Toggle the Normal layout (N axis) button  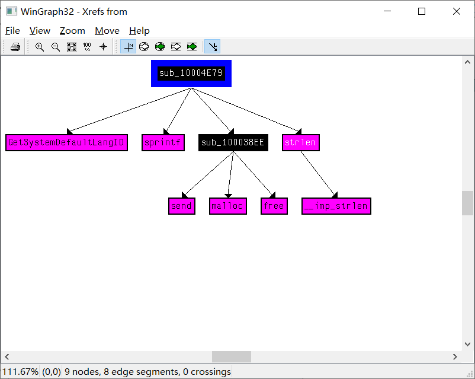(128, 47)
